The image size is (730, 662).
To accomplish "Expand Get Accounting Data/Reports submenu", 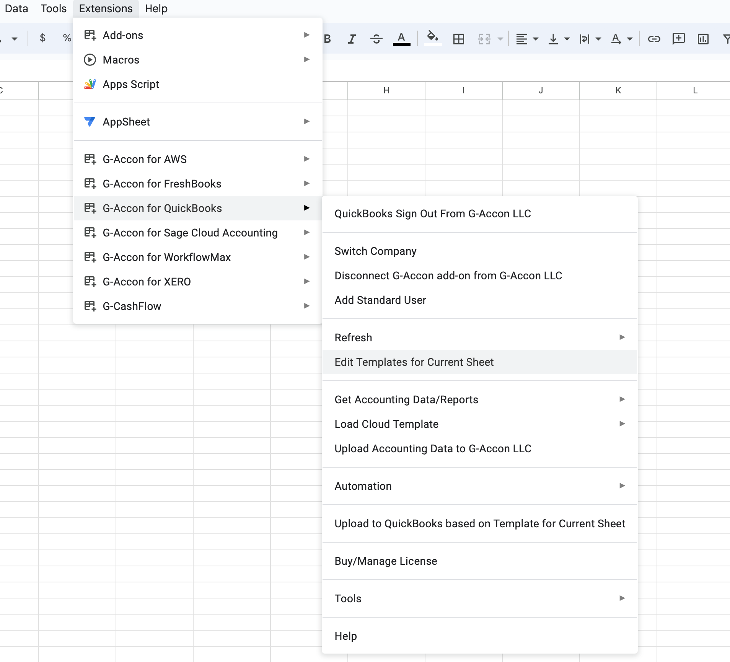I will [x=480, y=399].
